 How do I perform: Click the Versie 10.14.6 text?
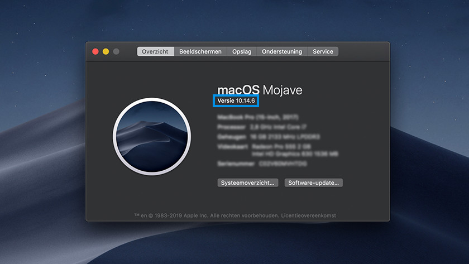point(236,101)
